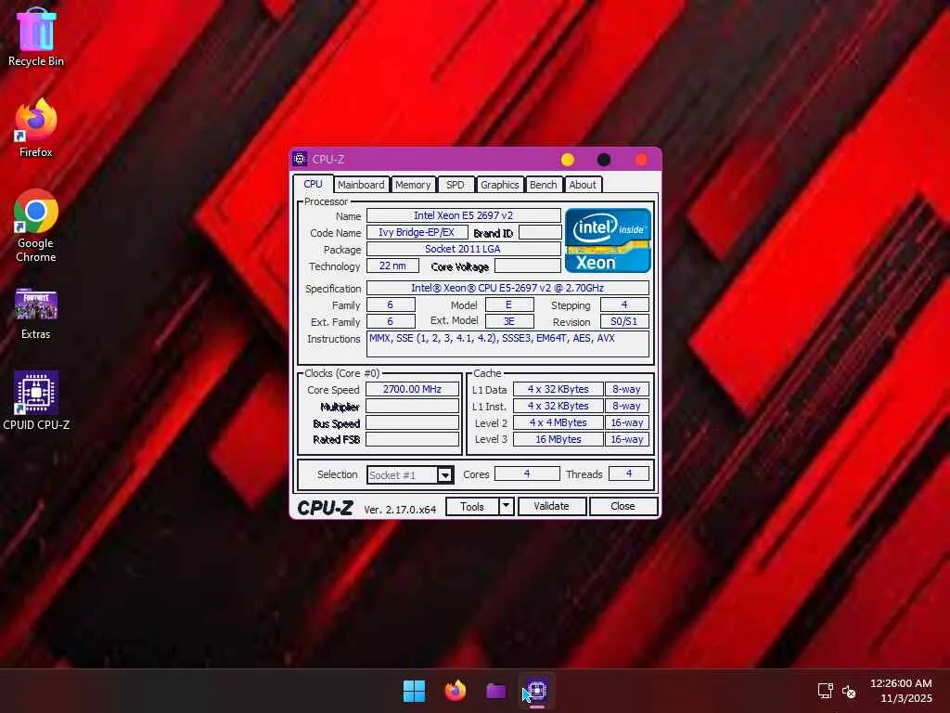Open the Bench tab
This screenshot has width=950, height=713.
[x=543, y=185]
